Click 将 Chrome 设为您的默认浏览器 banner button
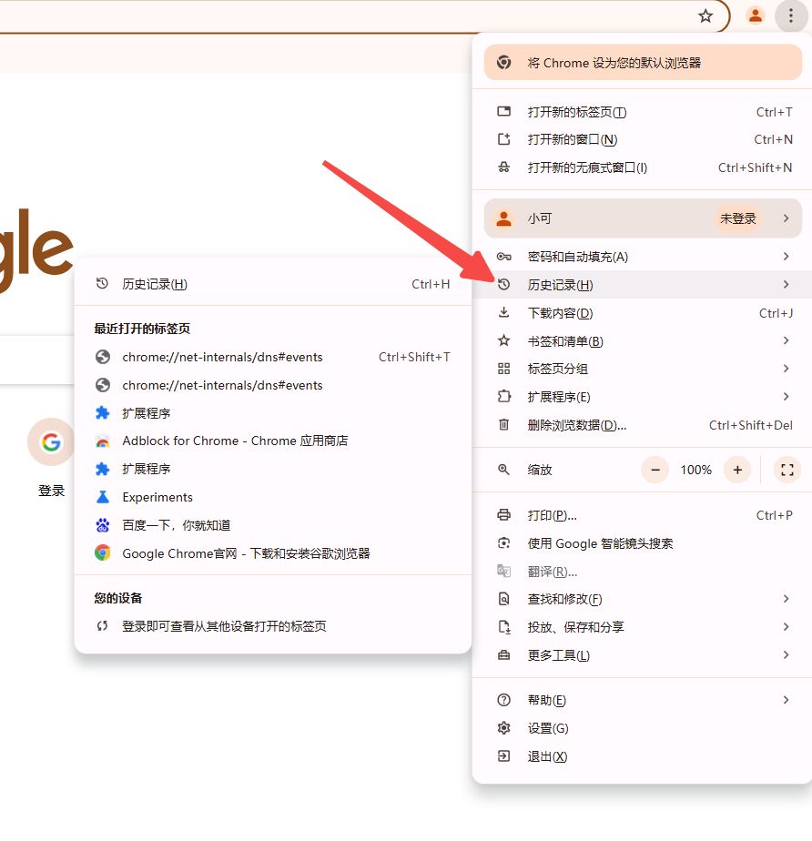 (643, 63)
